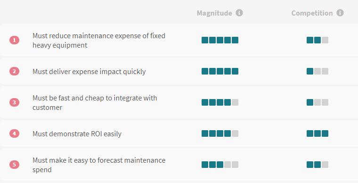This screenshot has width=358, height=183.
Task: Set magnitude rating for maintenance expense row
Action: (x=220, y=40)
